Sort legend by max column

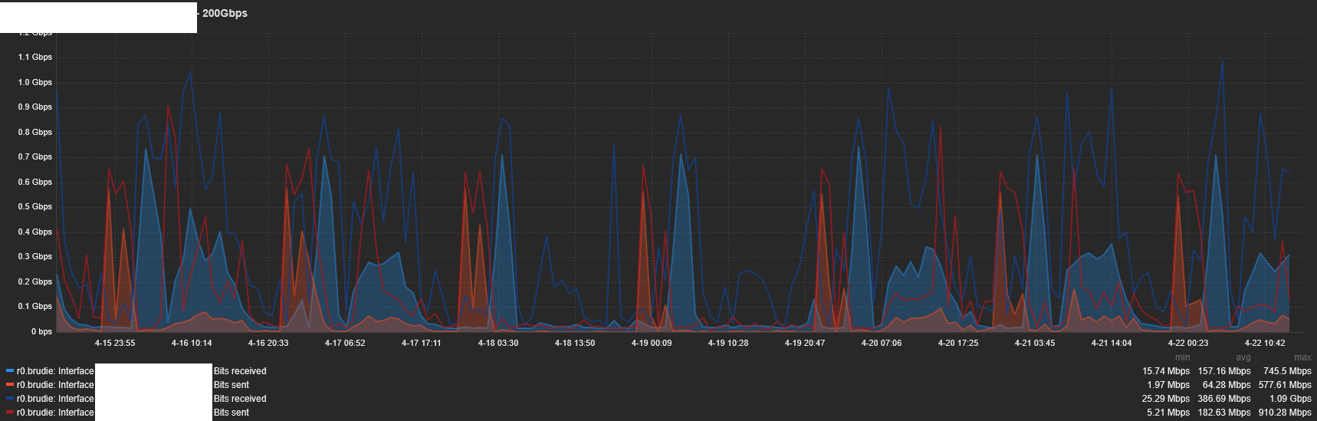coord(1302,357)
